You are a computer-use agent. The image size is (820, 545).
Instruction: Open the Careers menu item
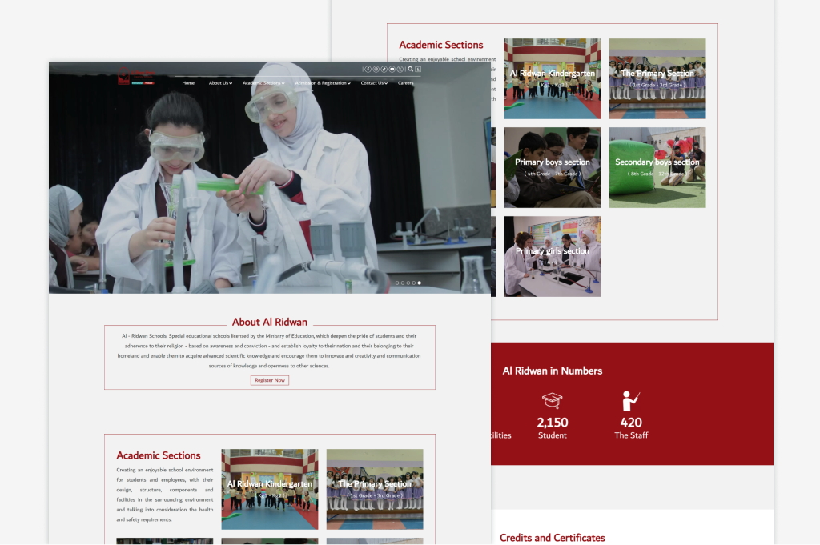pos(405,83)
